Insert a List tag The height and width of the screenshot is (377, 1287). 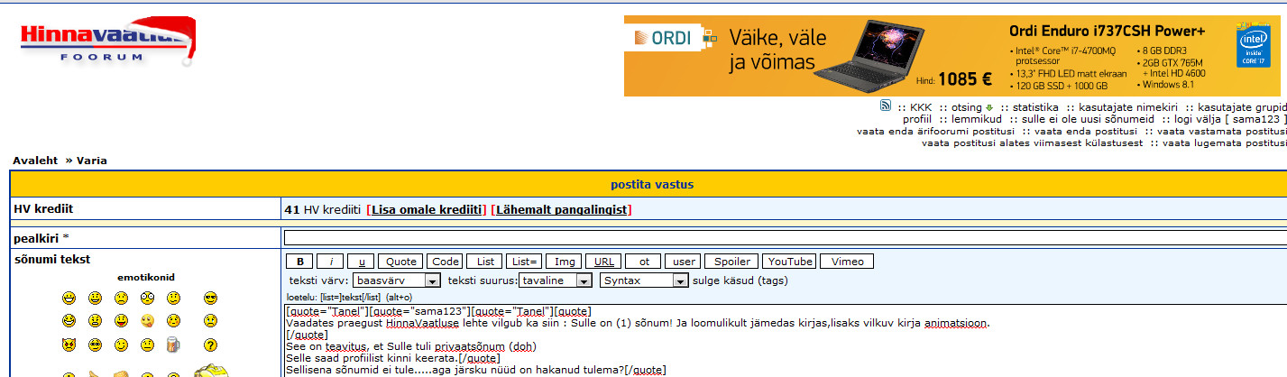485,262
